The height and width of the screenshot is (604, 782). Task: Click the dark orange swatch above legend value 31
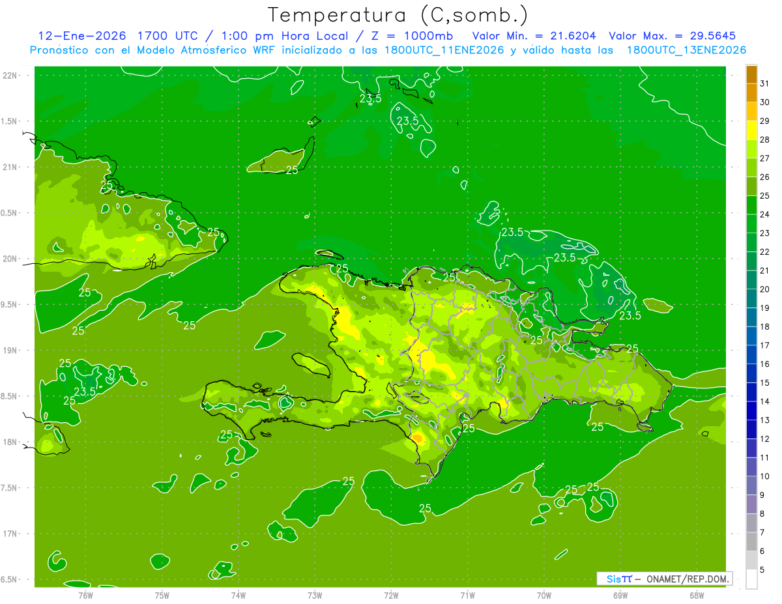pyautogui.click(x=751, y=74)
